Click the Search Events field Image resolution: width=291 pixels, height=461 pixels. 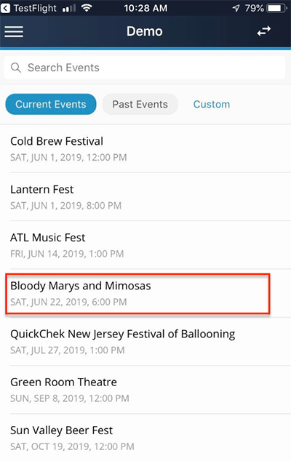coord(145,68)
